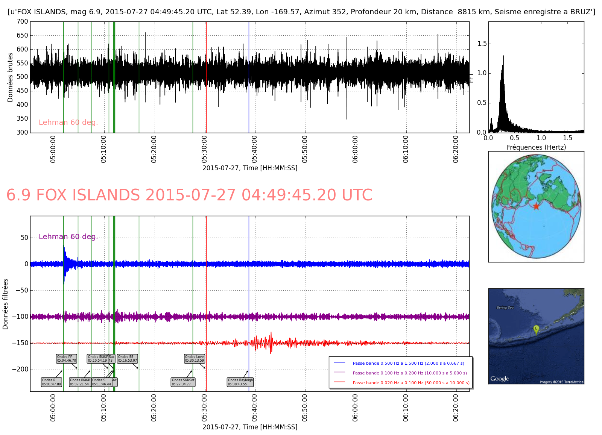Click the Ondes PP annotation label

pos(67,359)
